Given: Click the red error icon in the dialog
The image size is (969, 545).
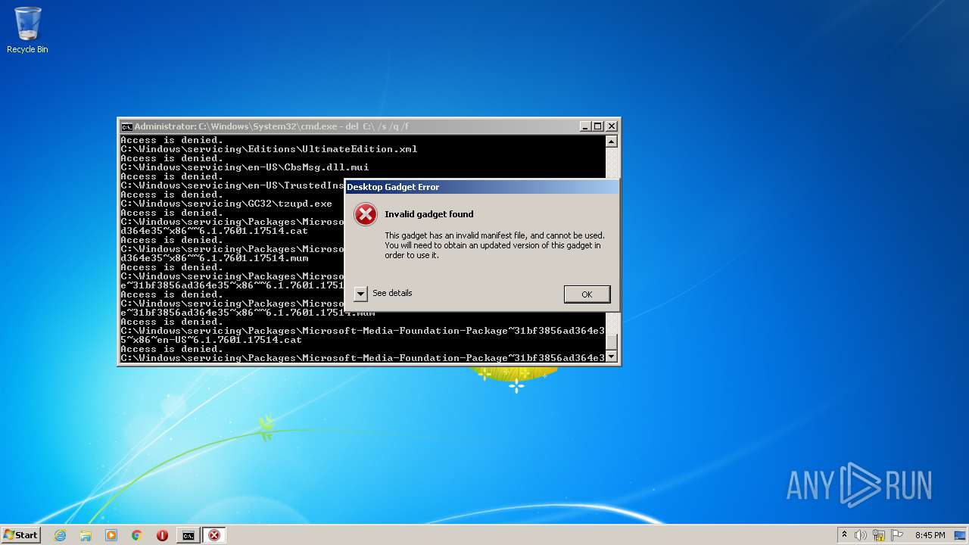Looking at the screenshot, I should click(x=366, y=214).
